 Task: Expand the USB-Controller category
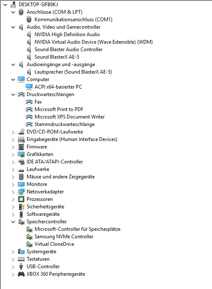click(13, 267)
